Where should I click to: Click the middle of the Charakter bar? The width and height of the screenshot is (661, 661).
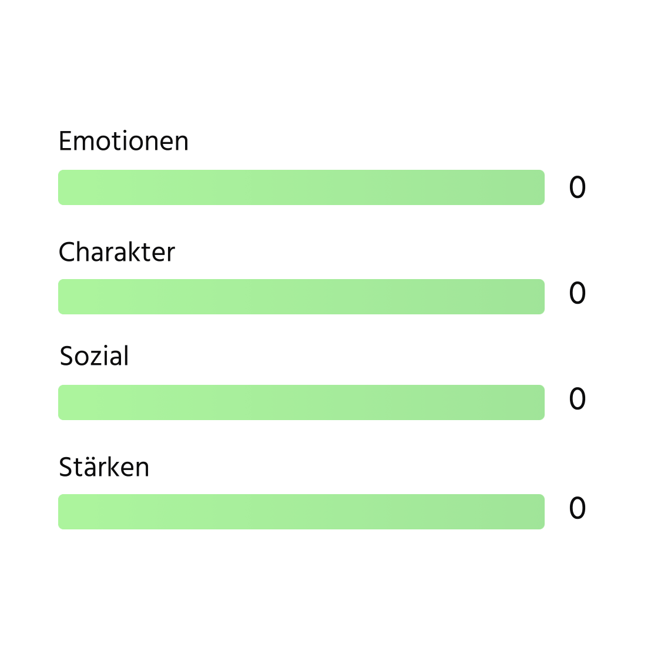pyautogui.click(x=301, y=297)
